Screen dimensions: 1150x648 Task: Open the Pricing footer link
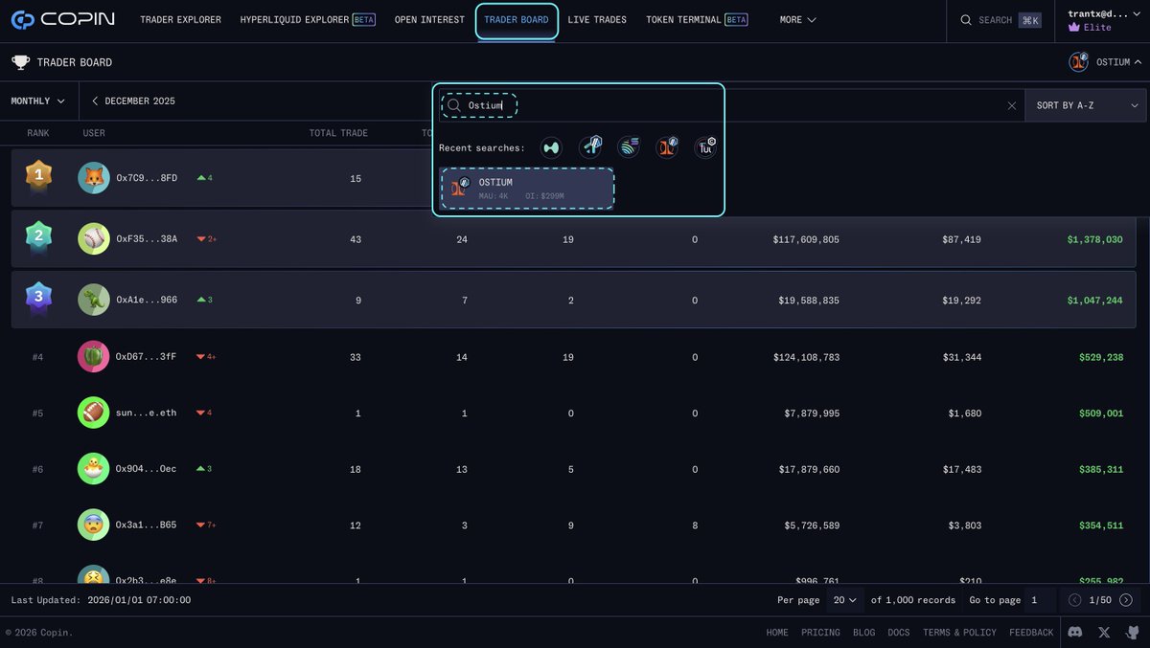coord(820,632)
